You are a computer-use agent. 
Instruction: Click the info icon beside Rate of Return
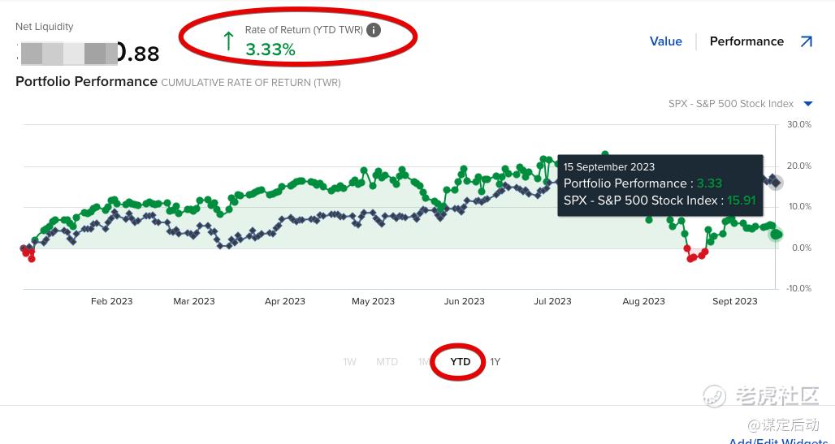tap(374, 30)
